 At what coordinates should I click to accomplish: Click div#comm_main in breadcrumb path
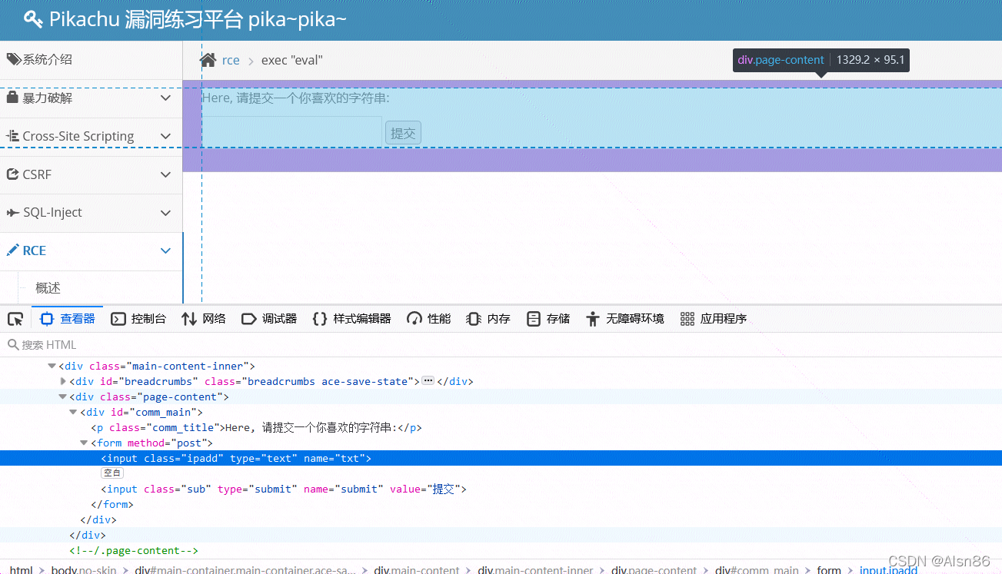click(757, 570)
